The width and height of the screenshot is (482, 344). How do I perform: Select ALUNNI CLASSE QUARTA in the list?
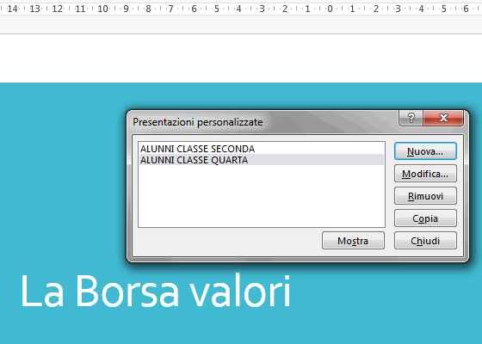coord(262,160)
